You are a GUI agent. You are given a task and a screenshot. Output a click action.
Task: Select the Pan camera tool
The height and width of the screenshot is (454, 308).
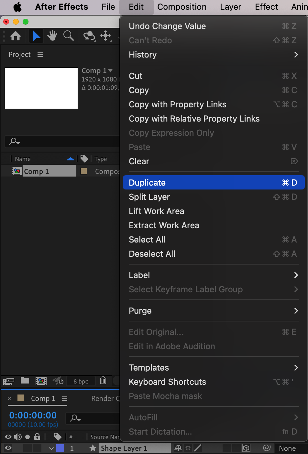click(106, 36)
